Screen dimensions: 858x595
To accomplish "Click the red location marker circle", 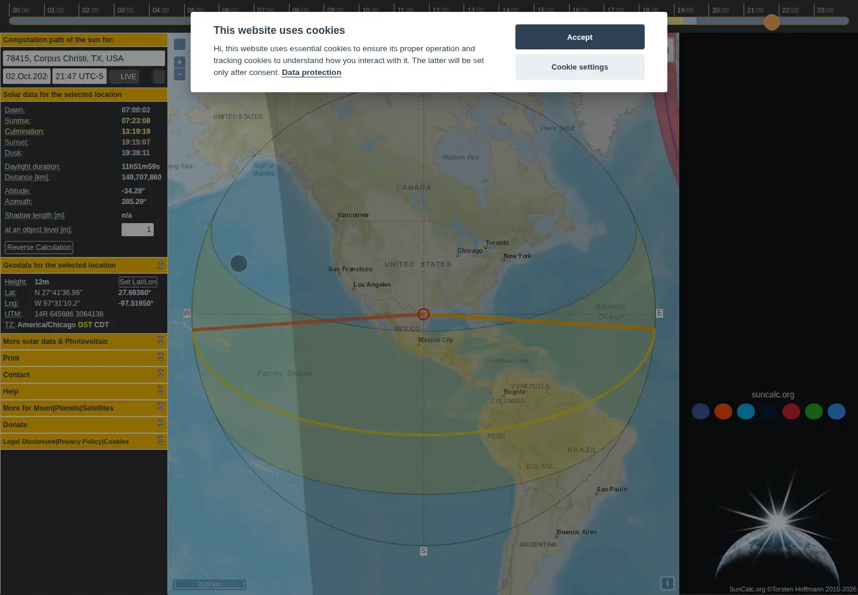I will pos(424,314).
